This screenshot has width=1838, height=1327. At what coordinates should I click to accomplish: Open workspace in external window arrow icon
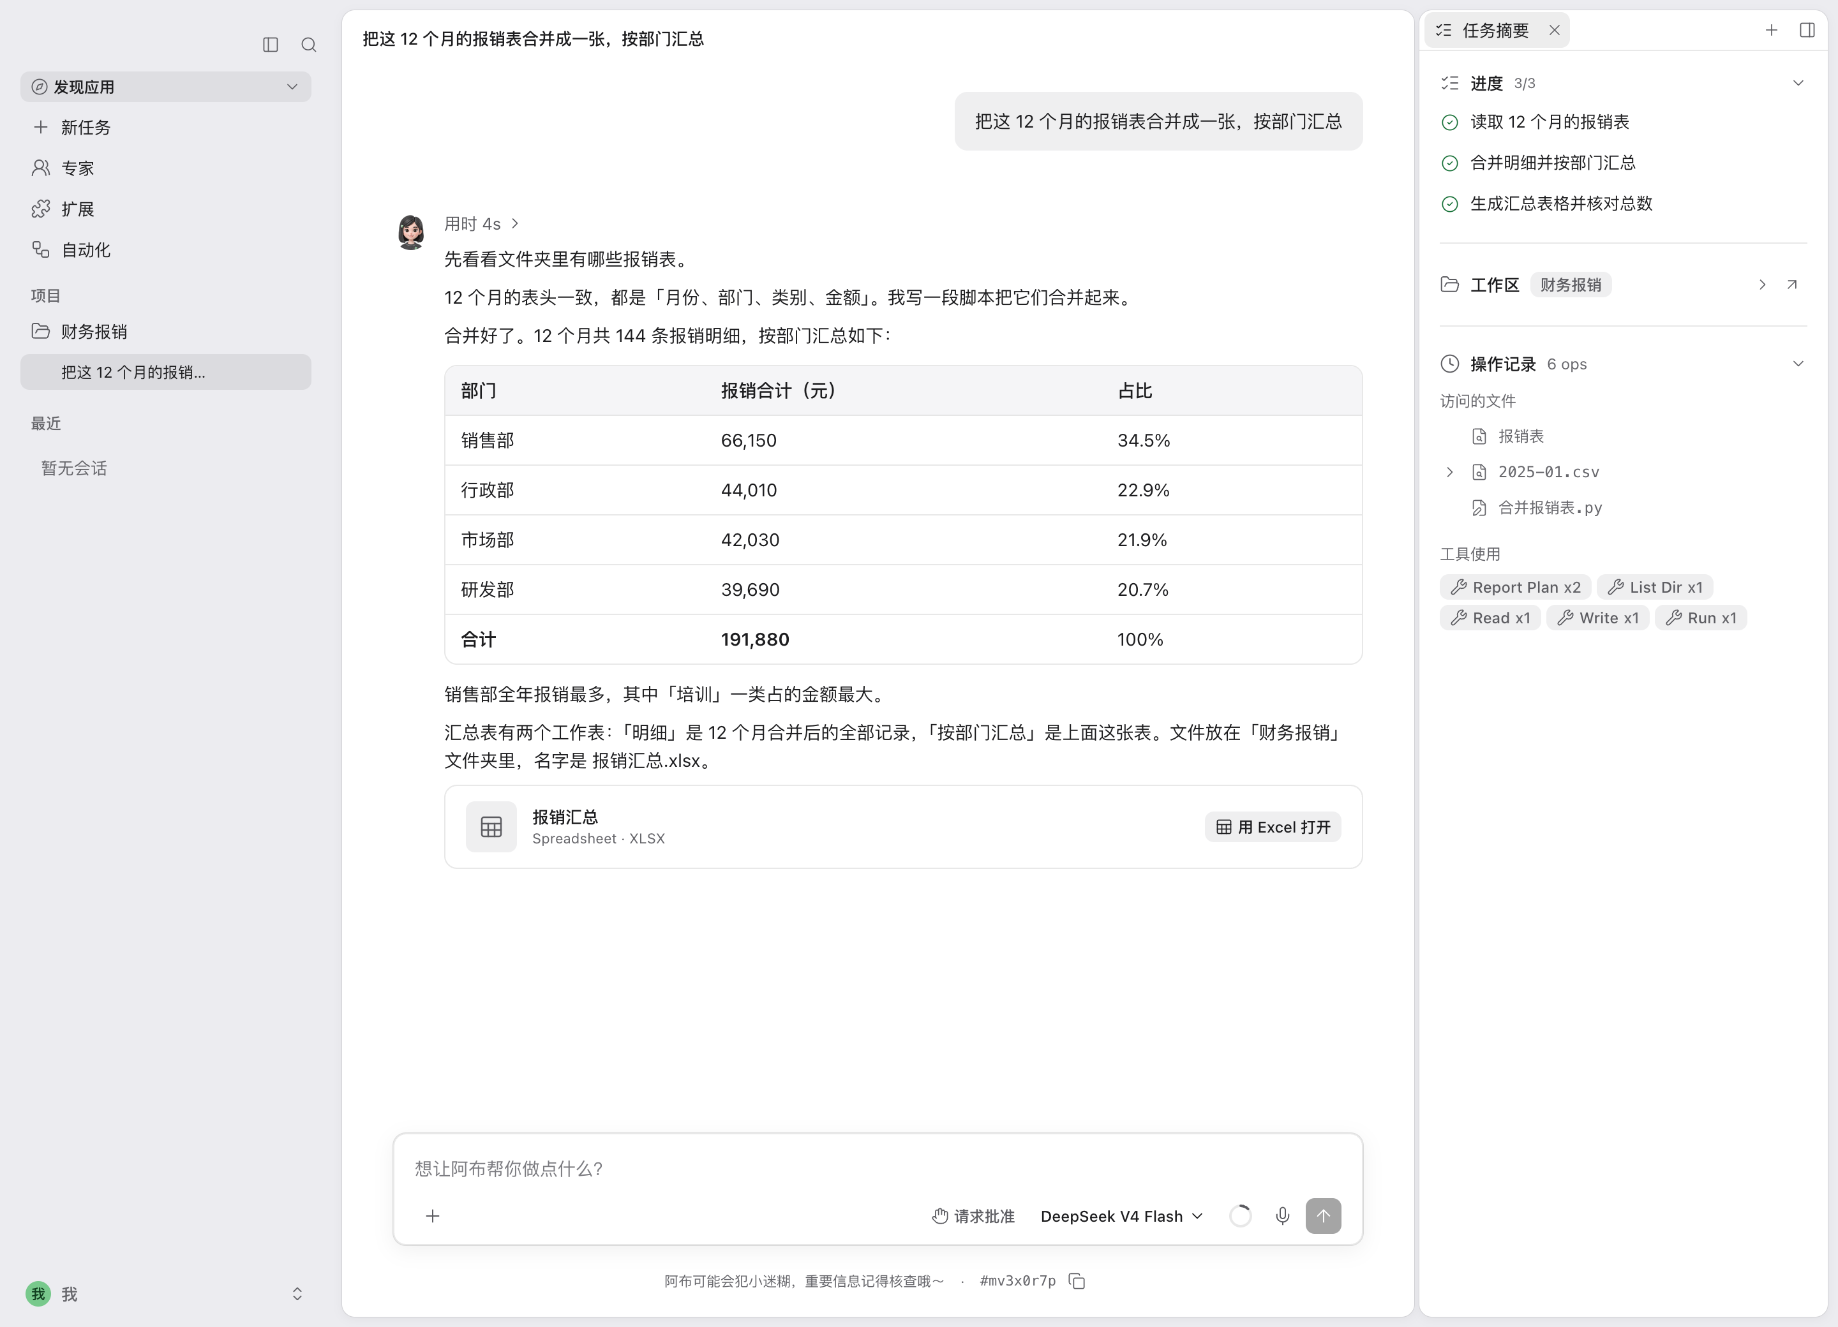1793,285
